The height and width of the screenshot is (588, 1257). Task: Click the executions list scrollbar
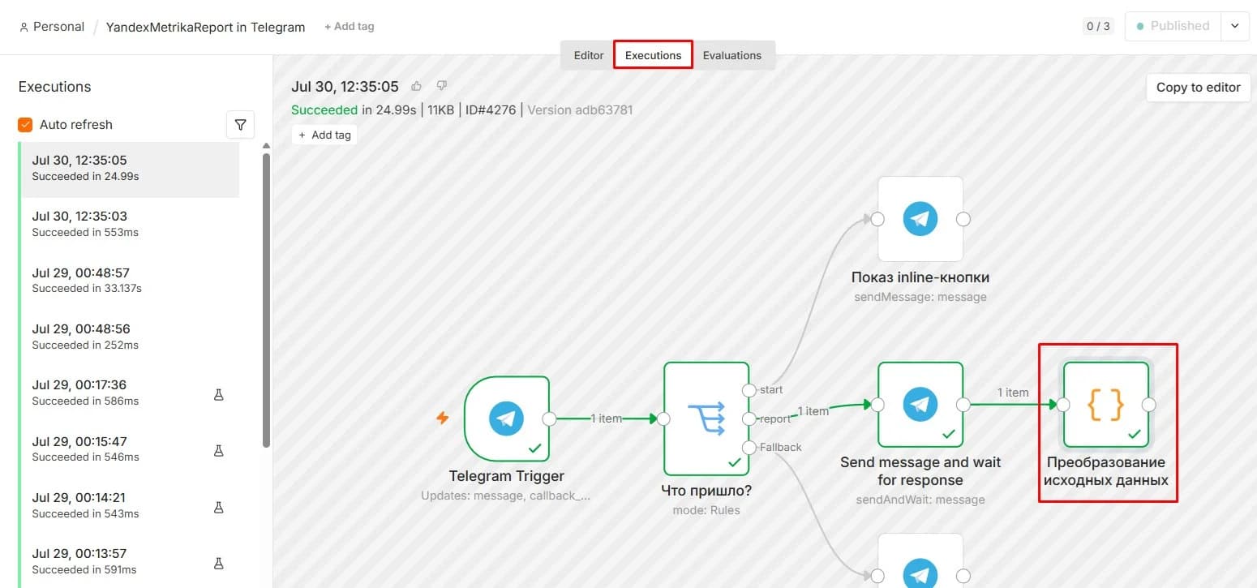(x=266, y=300)
